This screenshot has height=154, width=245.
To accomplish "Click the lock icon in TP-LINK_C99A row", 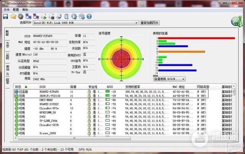I will [89, 121].
